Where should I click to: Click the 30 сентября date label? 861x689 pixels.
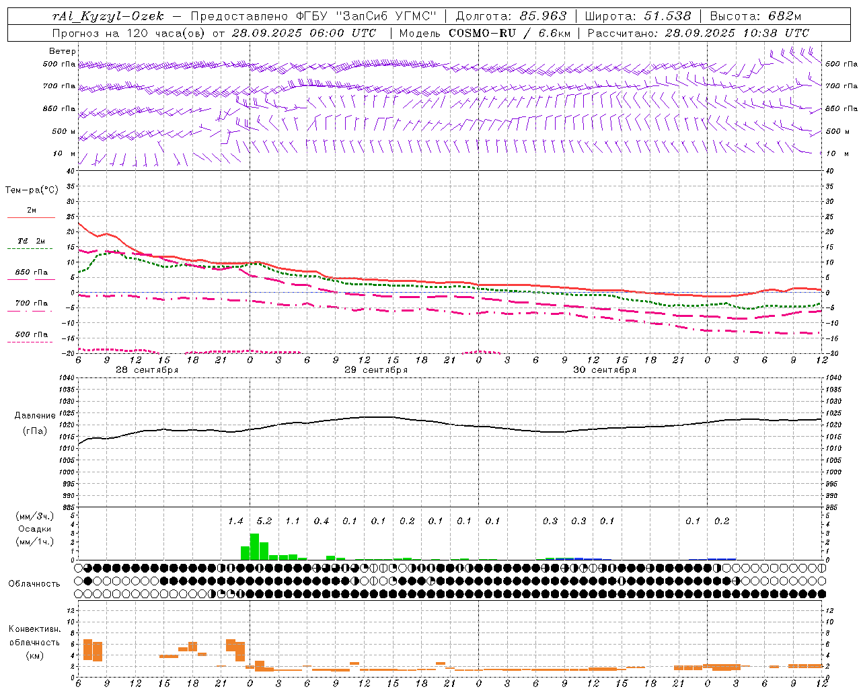pos(605,370)
